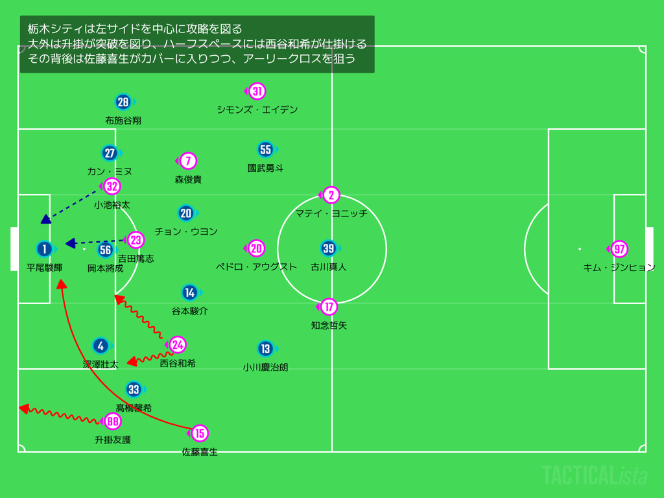Select pink marker number 2 at midfield
Screen dimensions: 664x498
pos(331,195)
